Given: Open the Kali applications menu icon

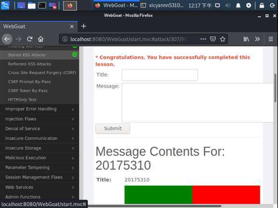Looking at the screenshot, I should point(5,5).
